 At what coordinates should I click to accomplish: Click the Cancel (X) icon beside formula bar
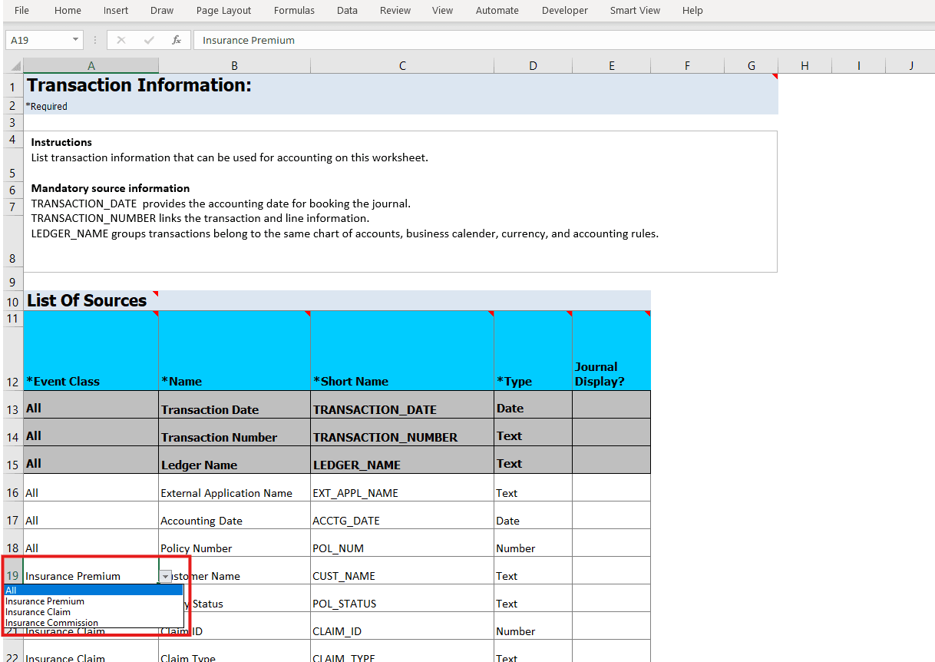coord(121,40)
